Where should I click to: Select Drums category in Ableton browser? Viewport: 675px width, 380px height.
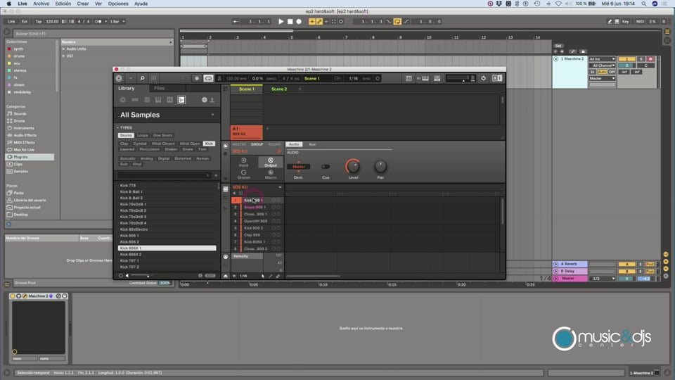[20, 121]
